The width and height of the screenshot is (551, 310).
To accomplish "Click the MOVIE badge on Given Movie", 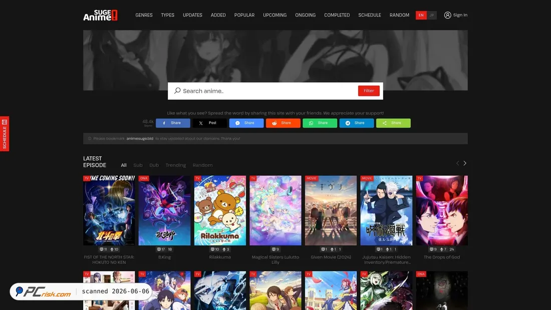I will click(312, 178).
